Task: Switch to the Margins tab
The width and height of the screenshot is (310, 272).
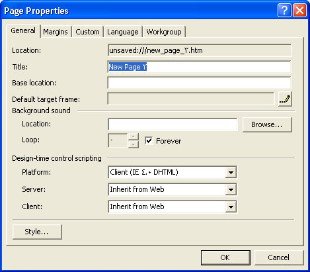Action: click(x=56, y=32)
